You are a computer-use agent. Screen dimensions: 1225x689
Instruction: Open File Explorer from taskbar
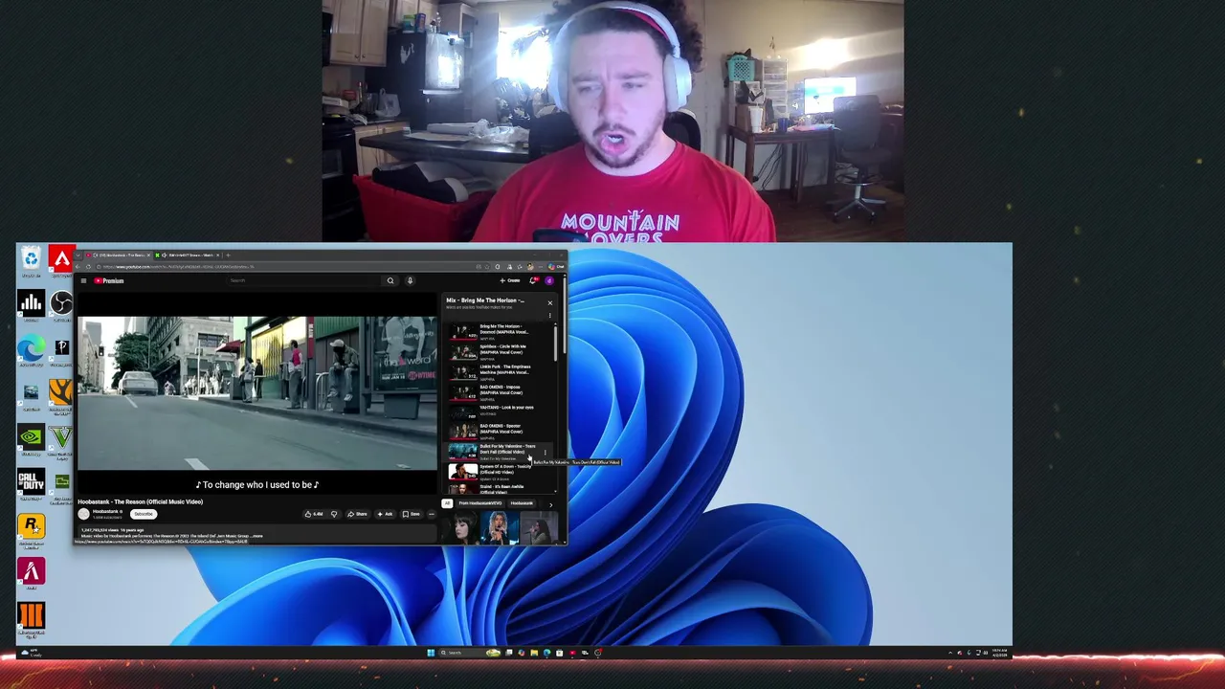click(x=534, y=653)
